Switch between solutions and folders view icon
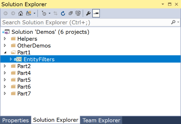This screenshot has width=181, height=124. [29, 14]
